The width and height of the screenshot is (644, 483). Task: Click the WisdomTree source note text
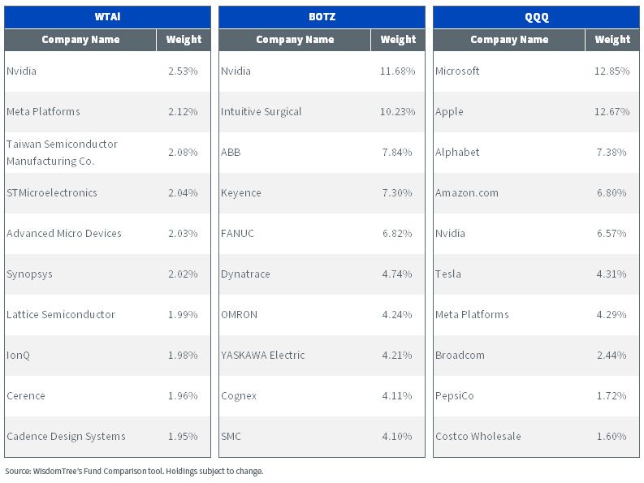coord(134,471)
